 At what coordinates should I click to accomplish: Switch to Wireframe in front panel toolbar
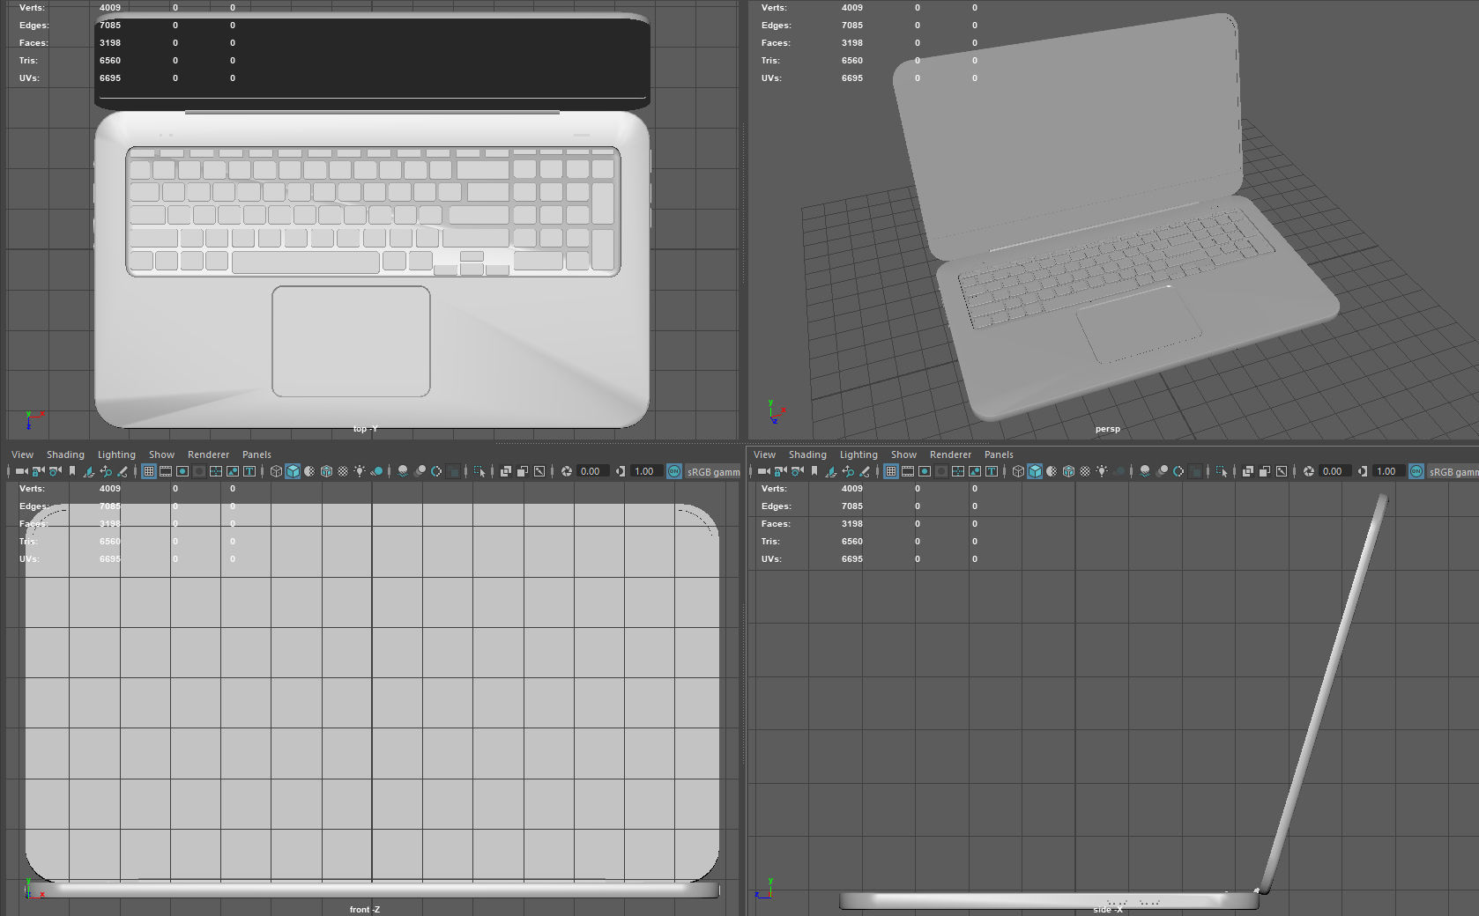(276, 471)
